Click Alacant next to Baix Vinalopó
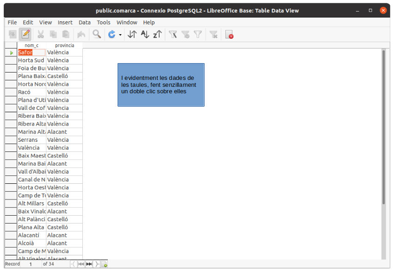This screenshot has height=272, width=393. click(64, 211)
